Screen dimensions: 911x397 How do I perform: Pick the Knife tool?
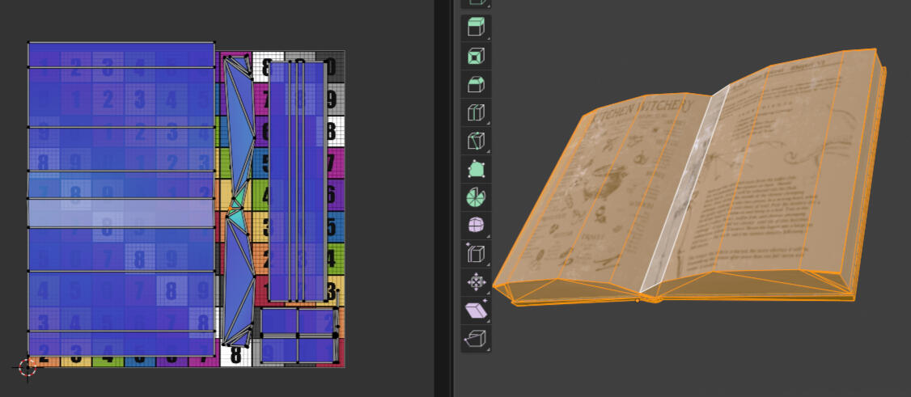pos(476,141)
